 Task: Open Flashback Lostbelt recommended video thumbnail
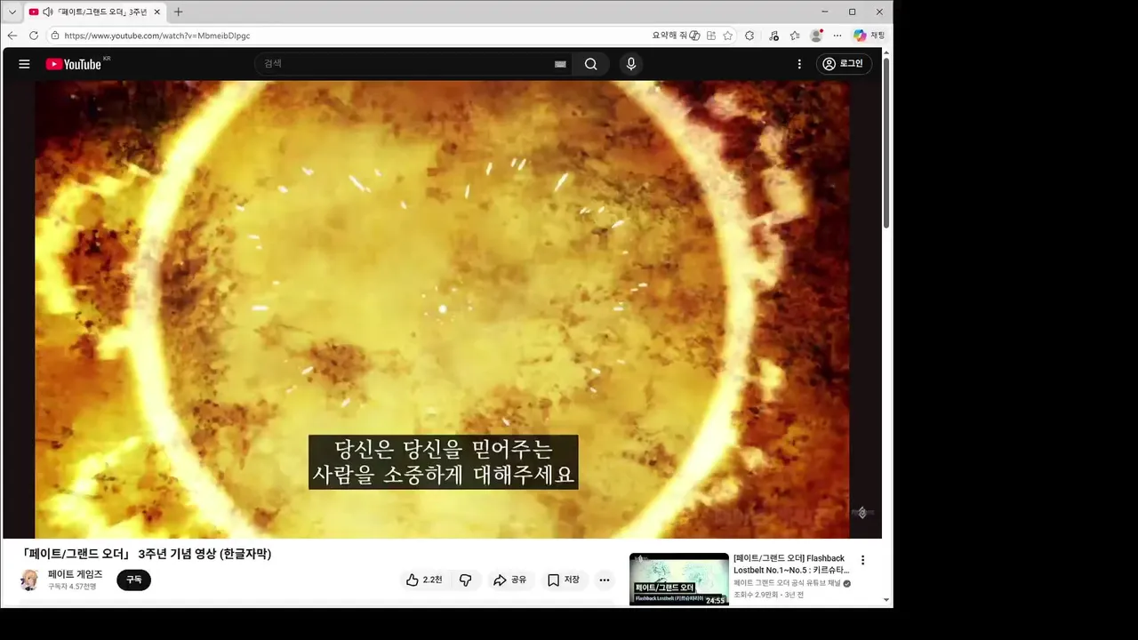(x=679, y=580)
